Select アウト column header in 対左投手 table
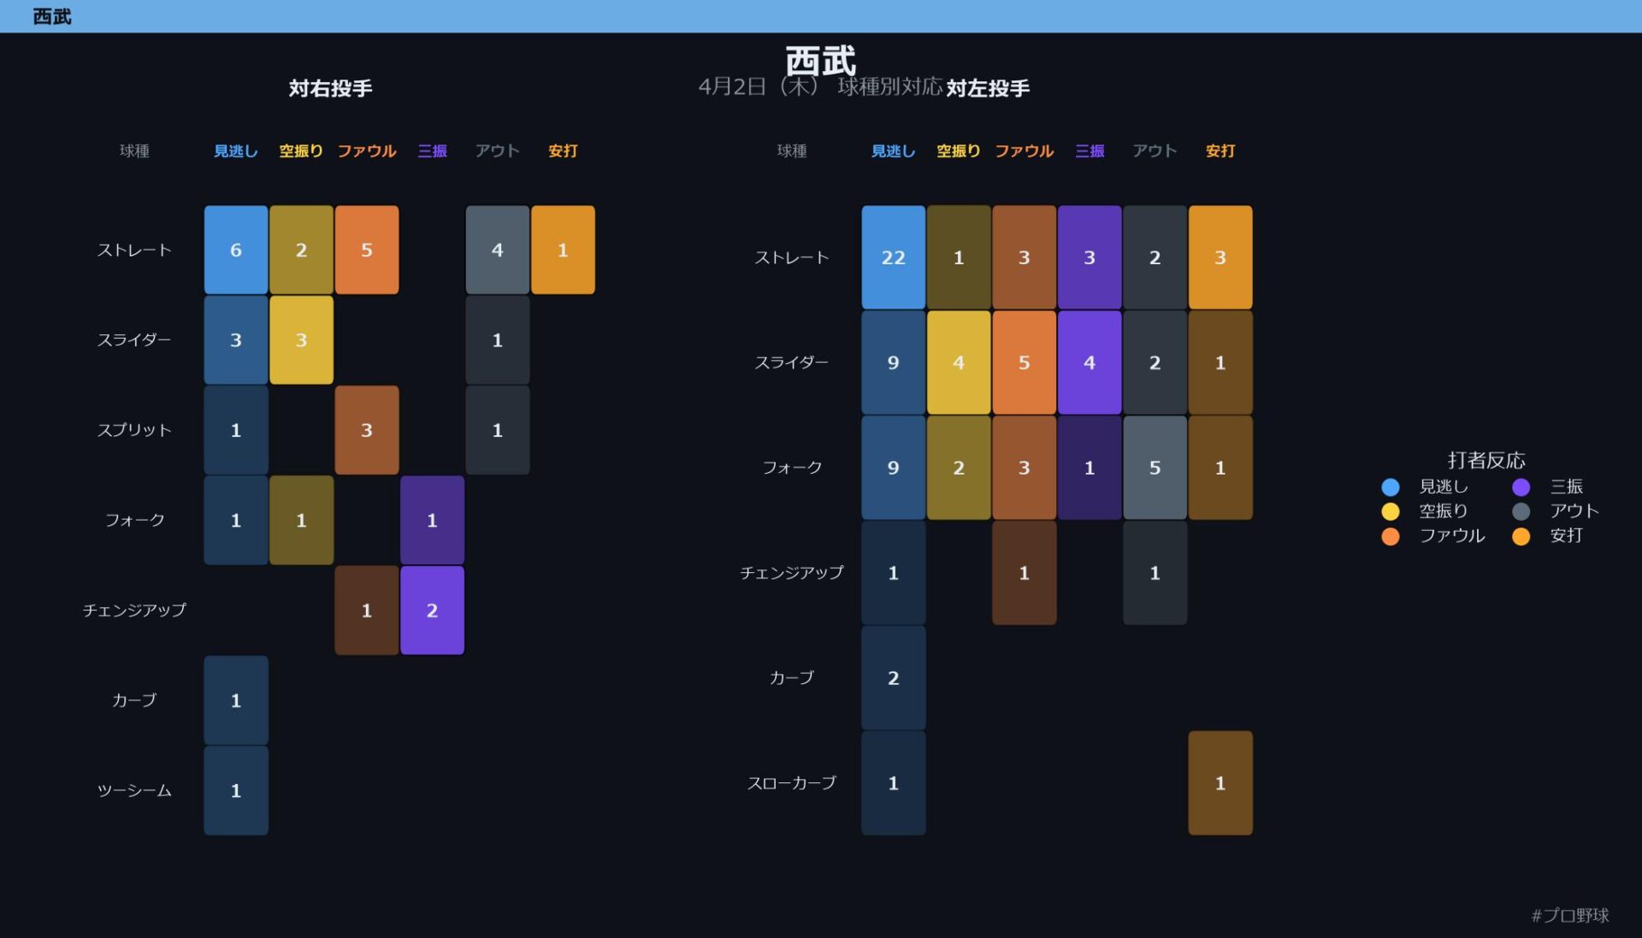The image size is (1642, 938). tap(1155, 150)
